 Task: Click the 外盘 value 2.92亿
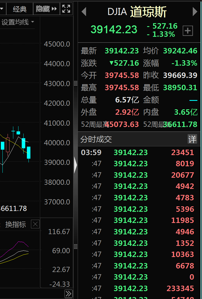(127, 112)
